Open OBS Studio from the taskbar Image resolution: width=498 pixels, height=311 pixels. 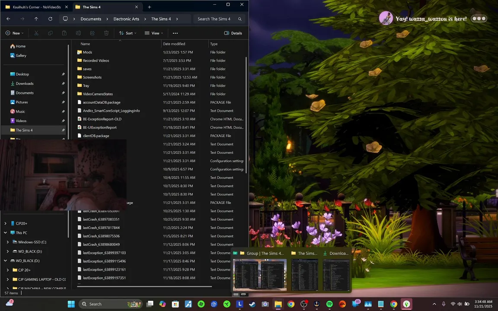point(303,304)
